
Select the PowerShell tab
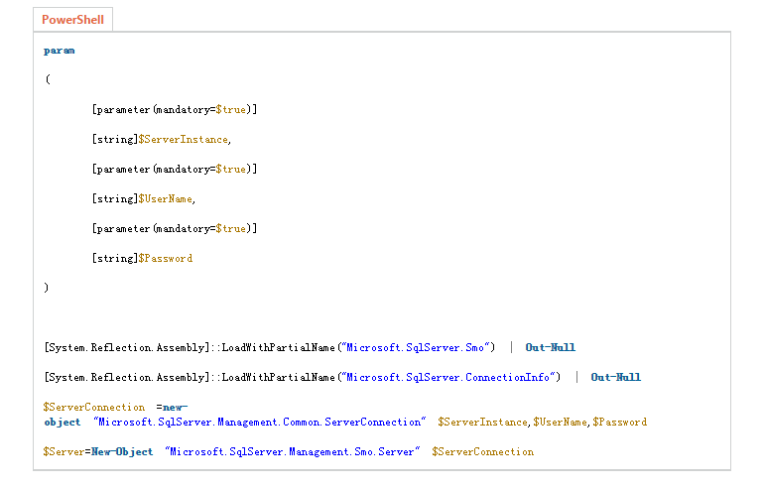tap(72, 20)
